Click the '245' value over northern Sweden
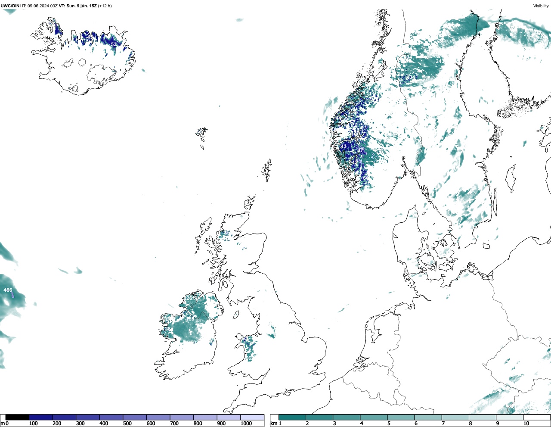Viewport: 551px width, 427px height. pos(440,61)
